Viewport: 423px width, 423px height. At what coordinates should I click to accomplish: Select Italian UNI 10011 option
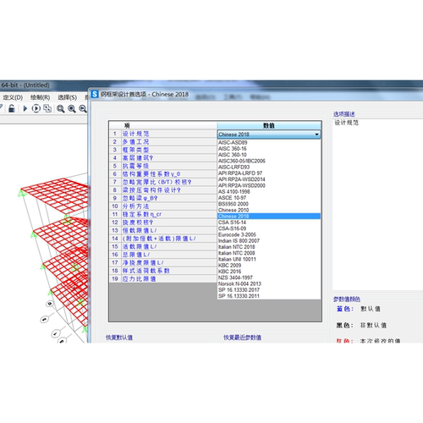click(269, 259)
